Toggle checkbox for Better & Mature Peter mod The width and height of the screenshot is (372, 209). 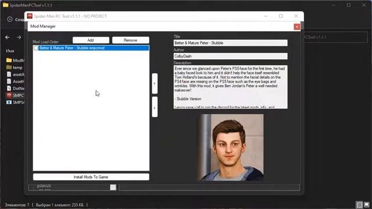click(x=36, y=48)
